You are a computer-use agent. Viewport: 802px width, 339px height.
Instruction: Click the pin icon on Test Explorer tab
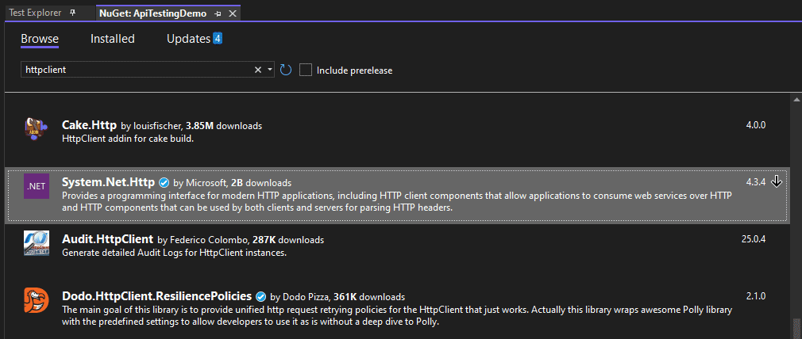pyautogui.click(x=72, y=13)
